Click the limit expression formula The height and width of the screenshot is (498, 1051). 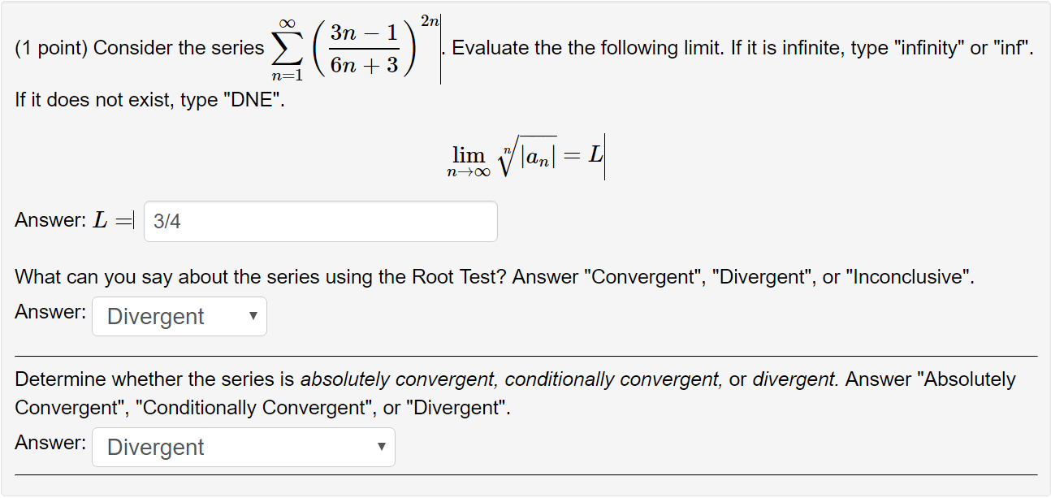pos(525,155)
